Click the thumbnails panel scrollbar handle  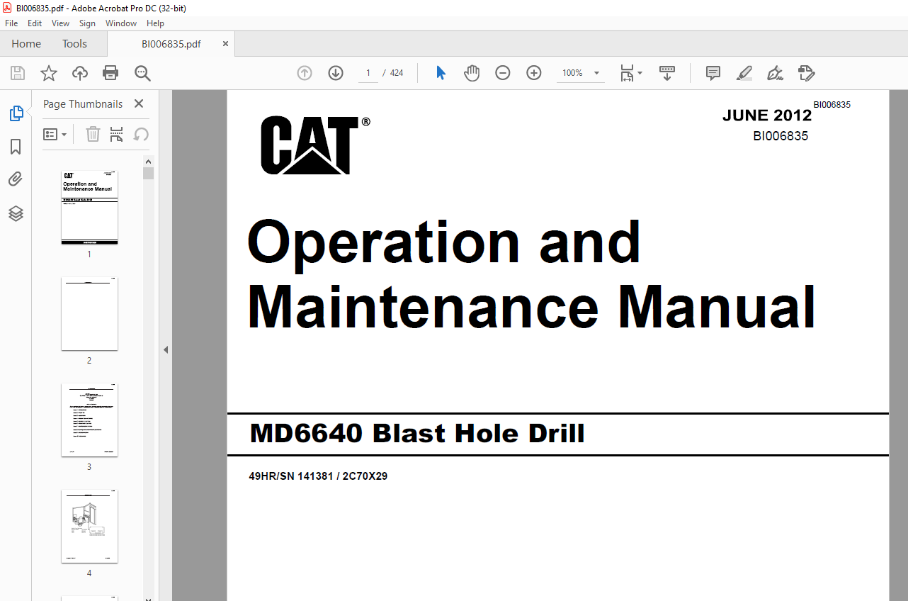point(148,173)
